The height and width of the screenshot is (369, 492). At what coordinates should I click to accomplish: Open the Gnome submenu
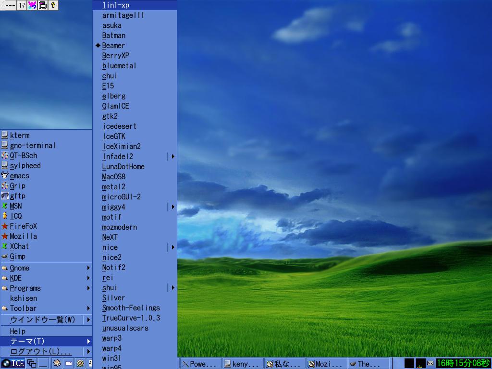[46, 268]
